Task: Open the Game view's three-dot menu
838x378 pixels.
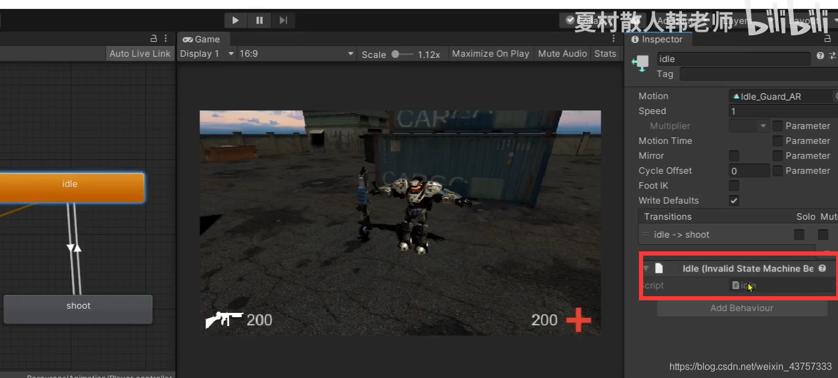Action: click(613, 39)
